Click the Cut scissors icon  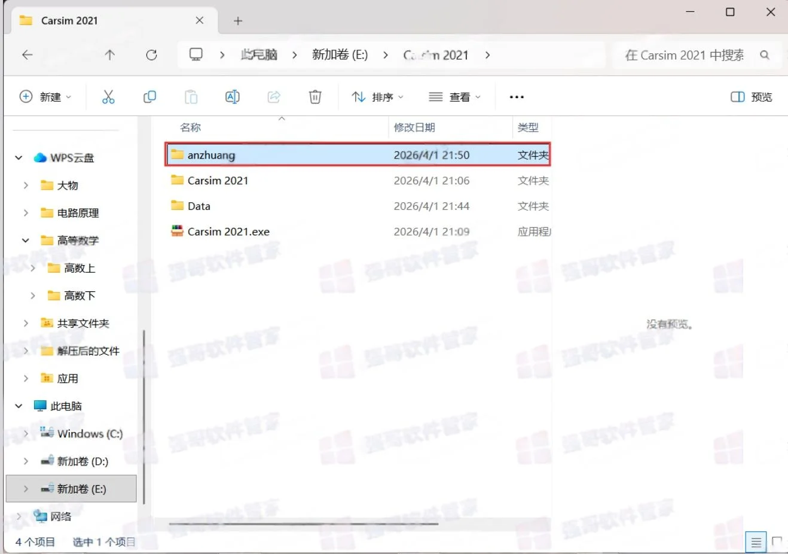click(x=108, y=96)
